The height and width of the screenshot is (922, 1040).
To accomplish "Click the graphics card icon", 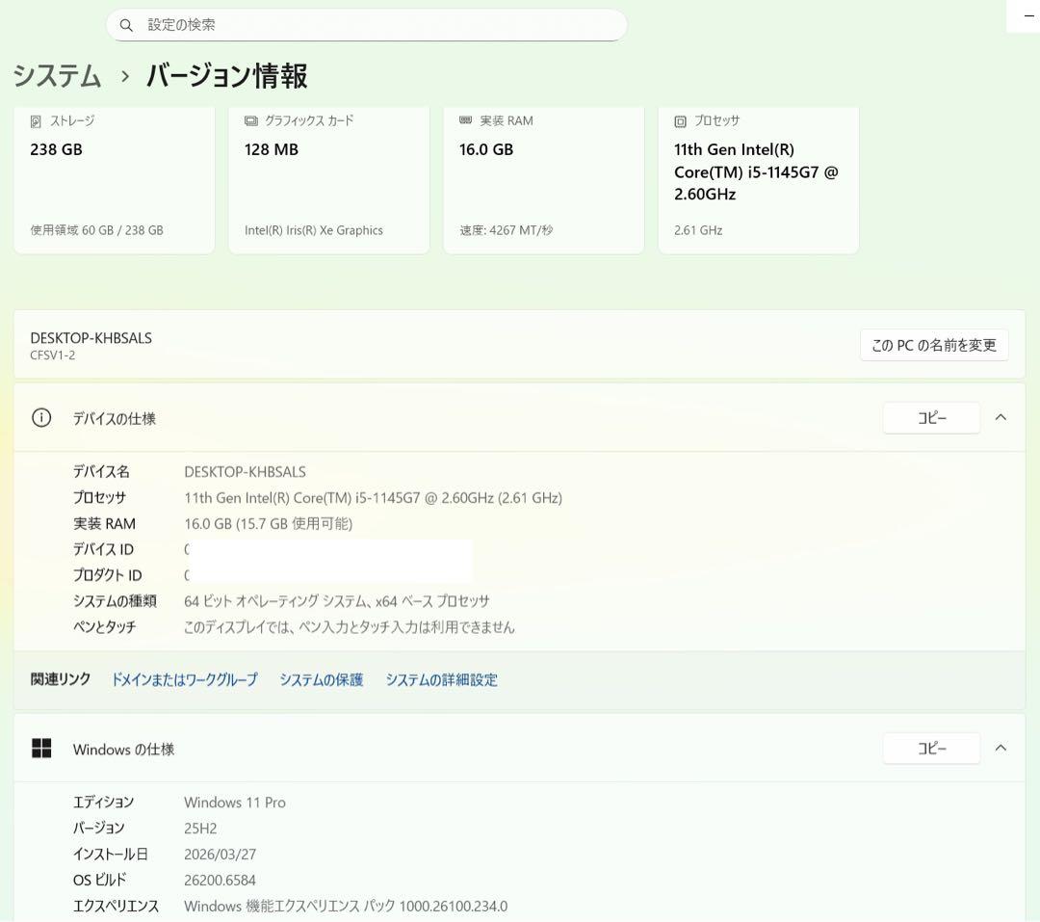I will point(250,120).
